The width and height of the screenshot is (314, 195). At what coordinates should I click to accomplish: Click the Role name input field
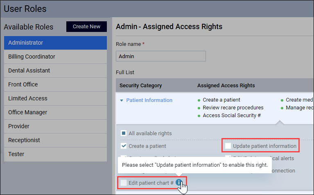(161, 56)
